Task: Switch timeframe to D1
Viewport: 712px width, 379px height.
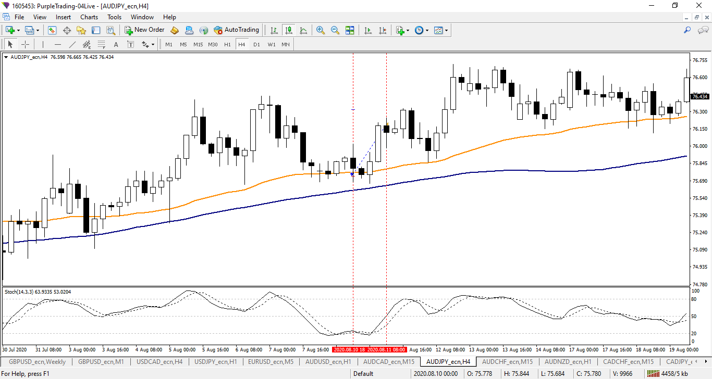Action: 256,44
